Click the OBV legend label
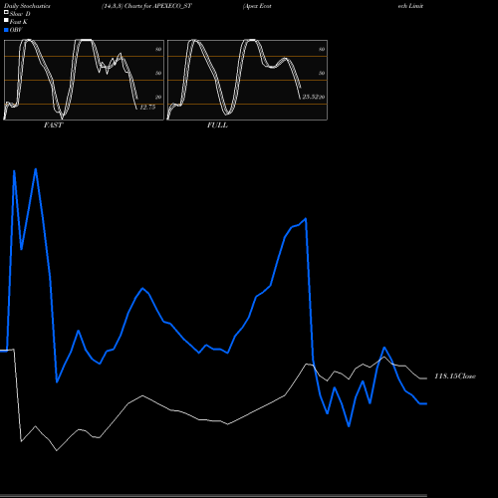Screen dimensions: 498x498 16,30
